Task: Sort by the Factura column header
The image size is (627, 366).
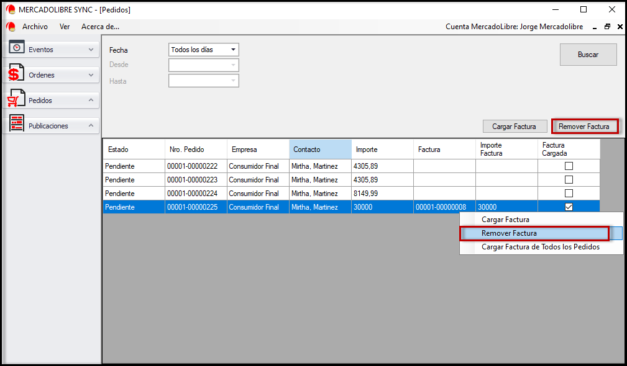Action: 445,150
